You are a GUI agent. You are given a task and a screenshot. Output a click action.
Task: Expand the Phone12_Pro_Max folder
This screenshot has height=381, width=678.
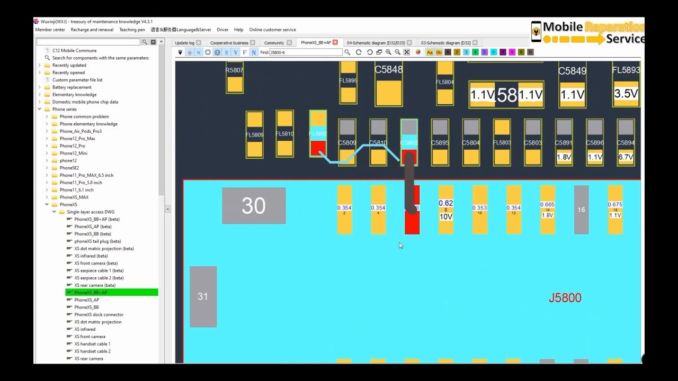tap(47, 139)
